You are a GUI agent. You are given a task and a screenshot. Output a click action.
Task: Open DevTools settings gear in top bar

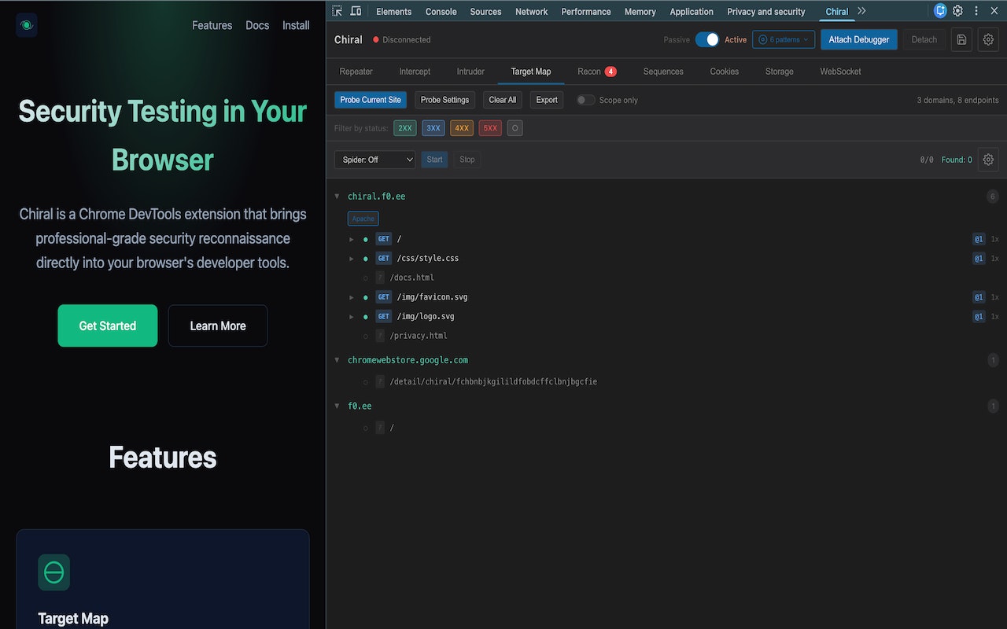point(957,11)
